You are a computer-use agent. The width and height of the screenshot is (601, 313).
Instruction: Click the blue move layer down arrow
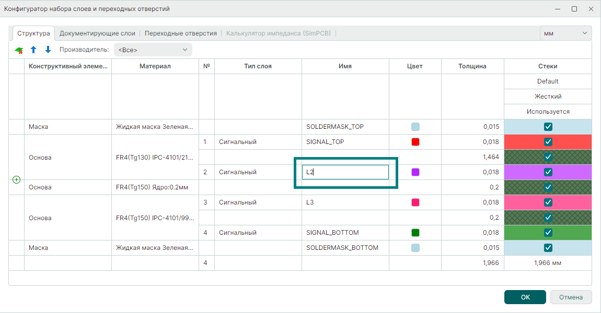[x=48, y=50]
